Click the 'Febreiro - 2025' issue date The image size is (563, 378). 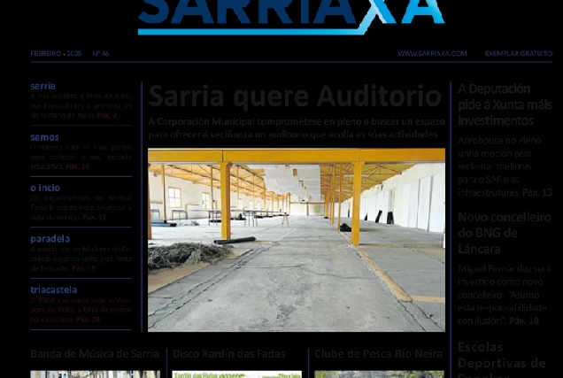click(x=56, y=54)
